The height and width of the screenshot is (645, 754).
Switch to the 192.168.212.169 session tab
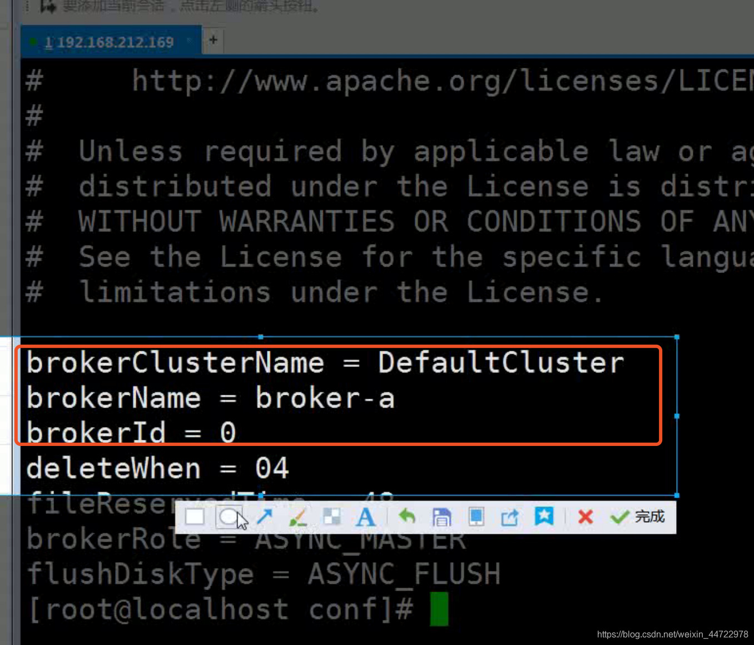click(x=111, y=42)
